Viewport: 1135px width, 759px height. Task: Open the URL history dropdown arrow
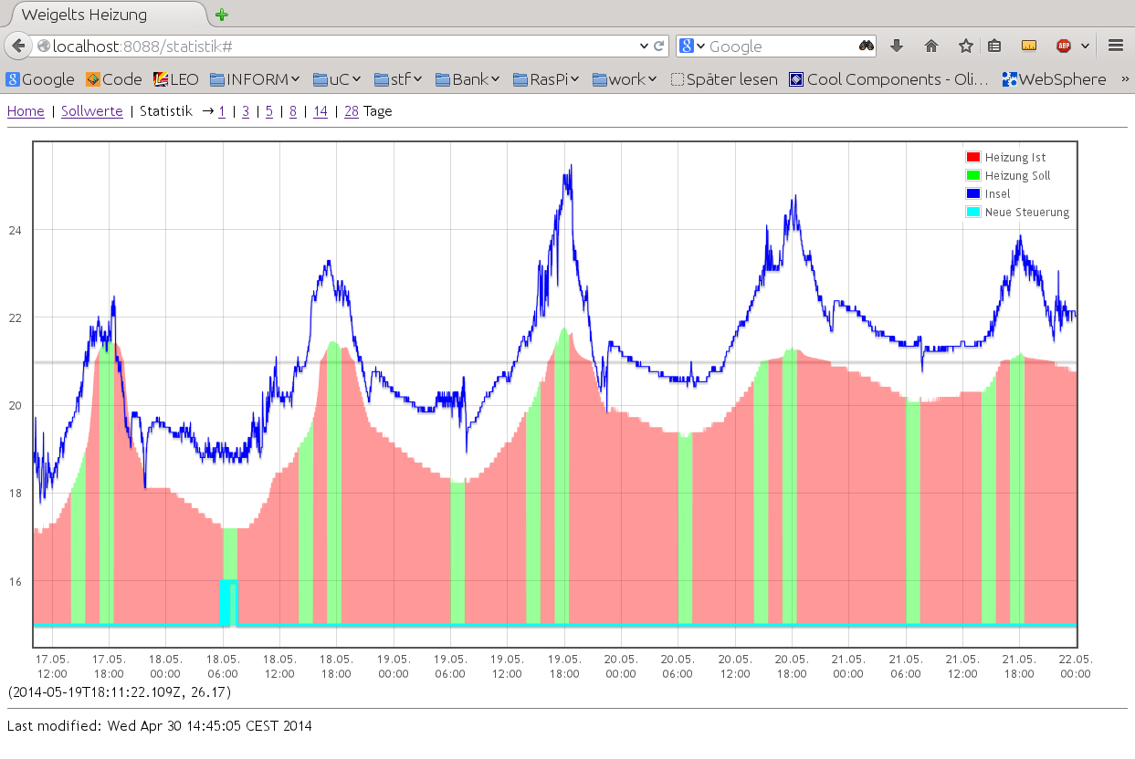pos(645,46)
